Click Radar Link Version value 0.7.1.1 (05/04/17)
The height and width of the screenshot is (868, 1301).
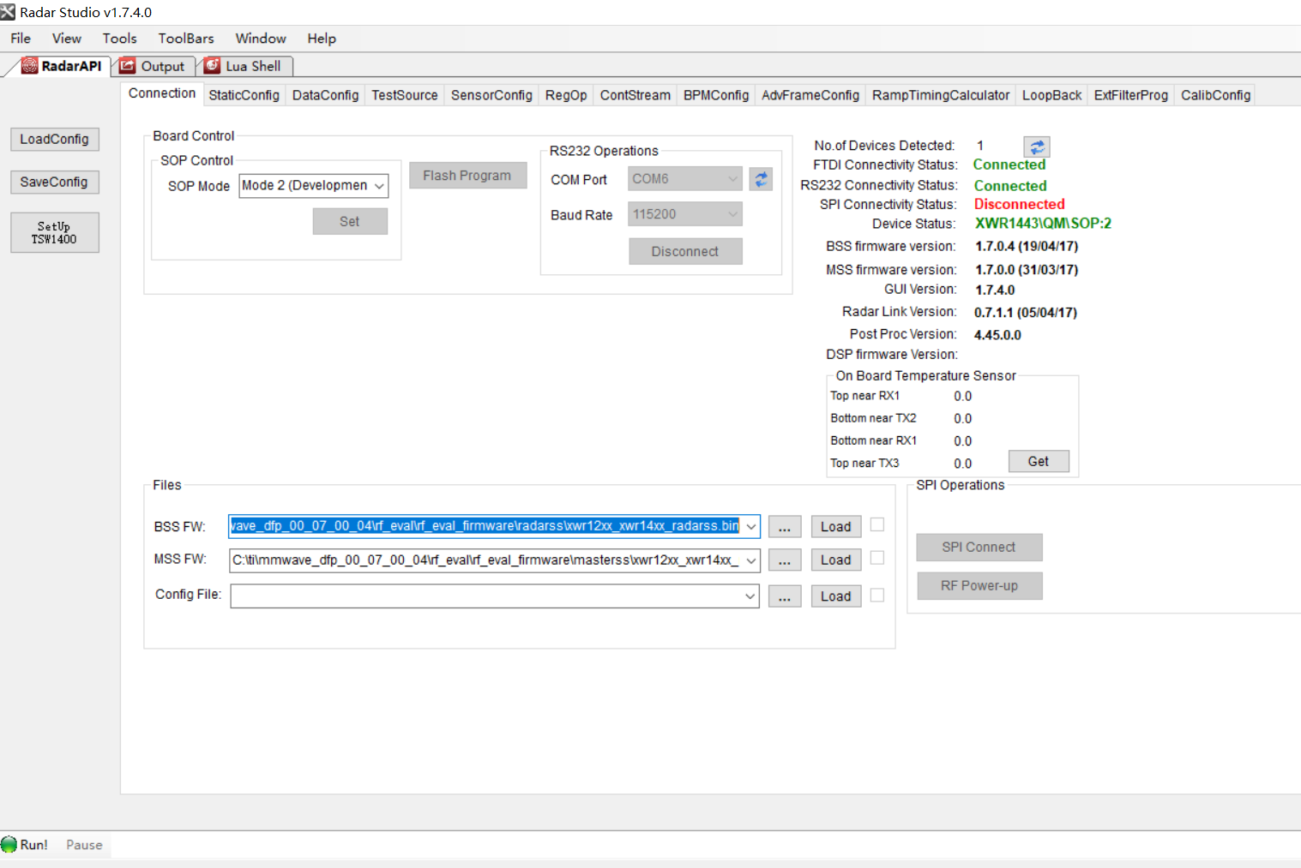click(1026, 313)
